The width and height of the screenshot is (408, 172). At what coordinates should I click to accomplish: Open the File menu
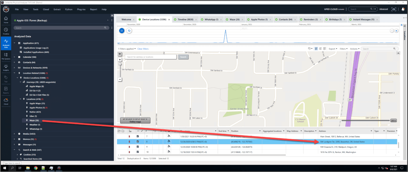tap(17, 9)
